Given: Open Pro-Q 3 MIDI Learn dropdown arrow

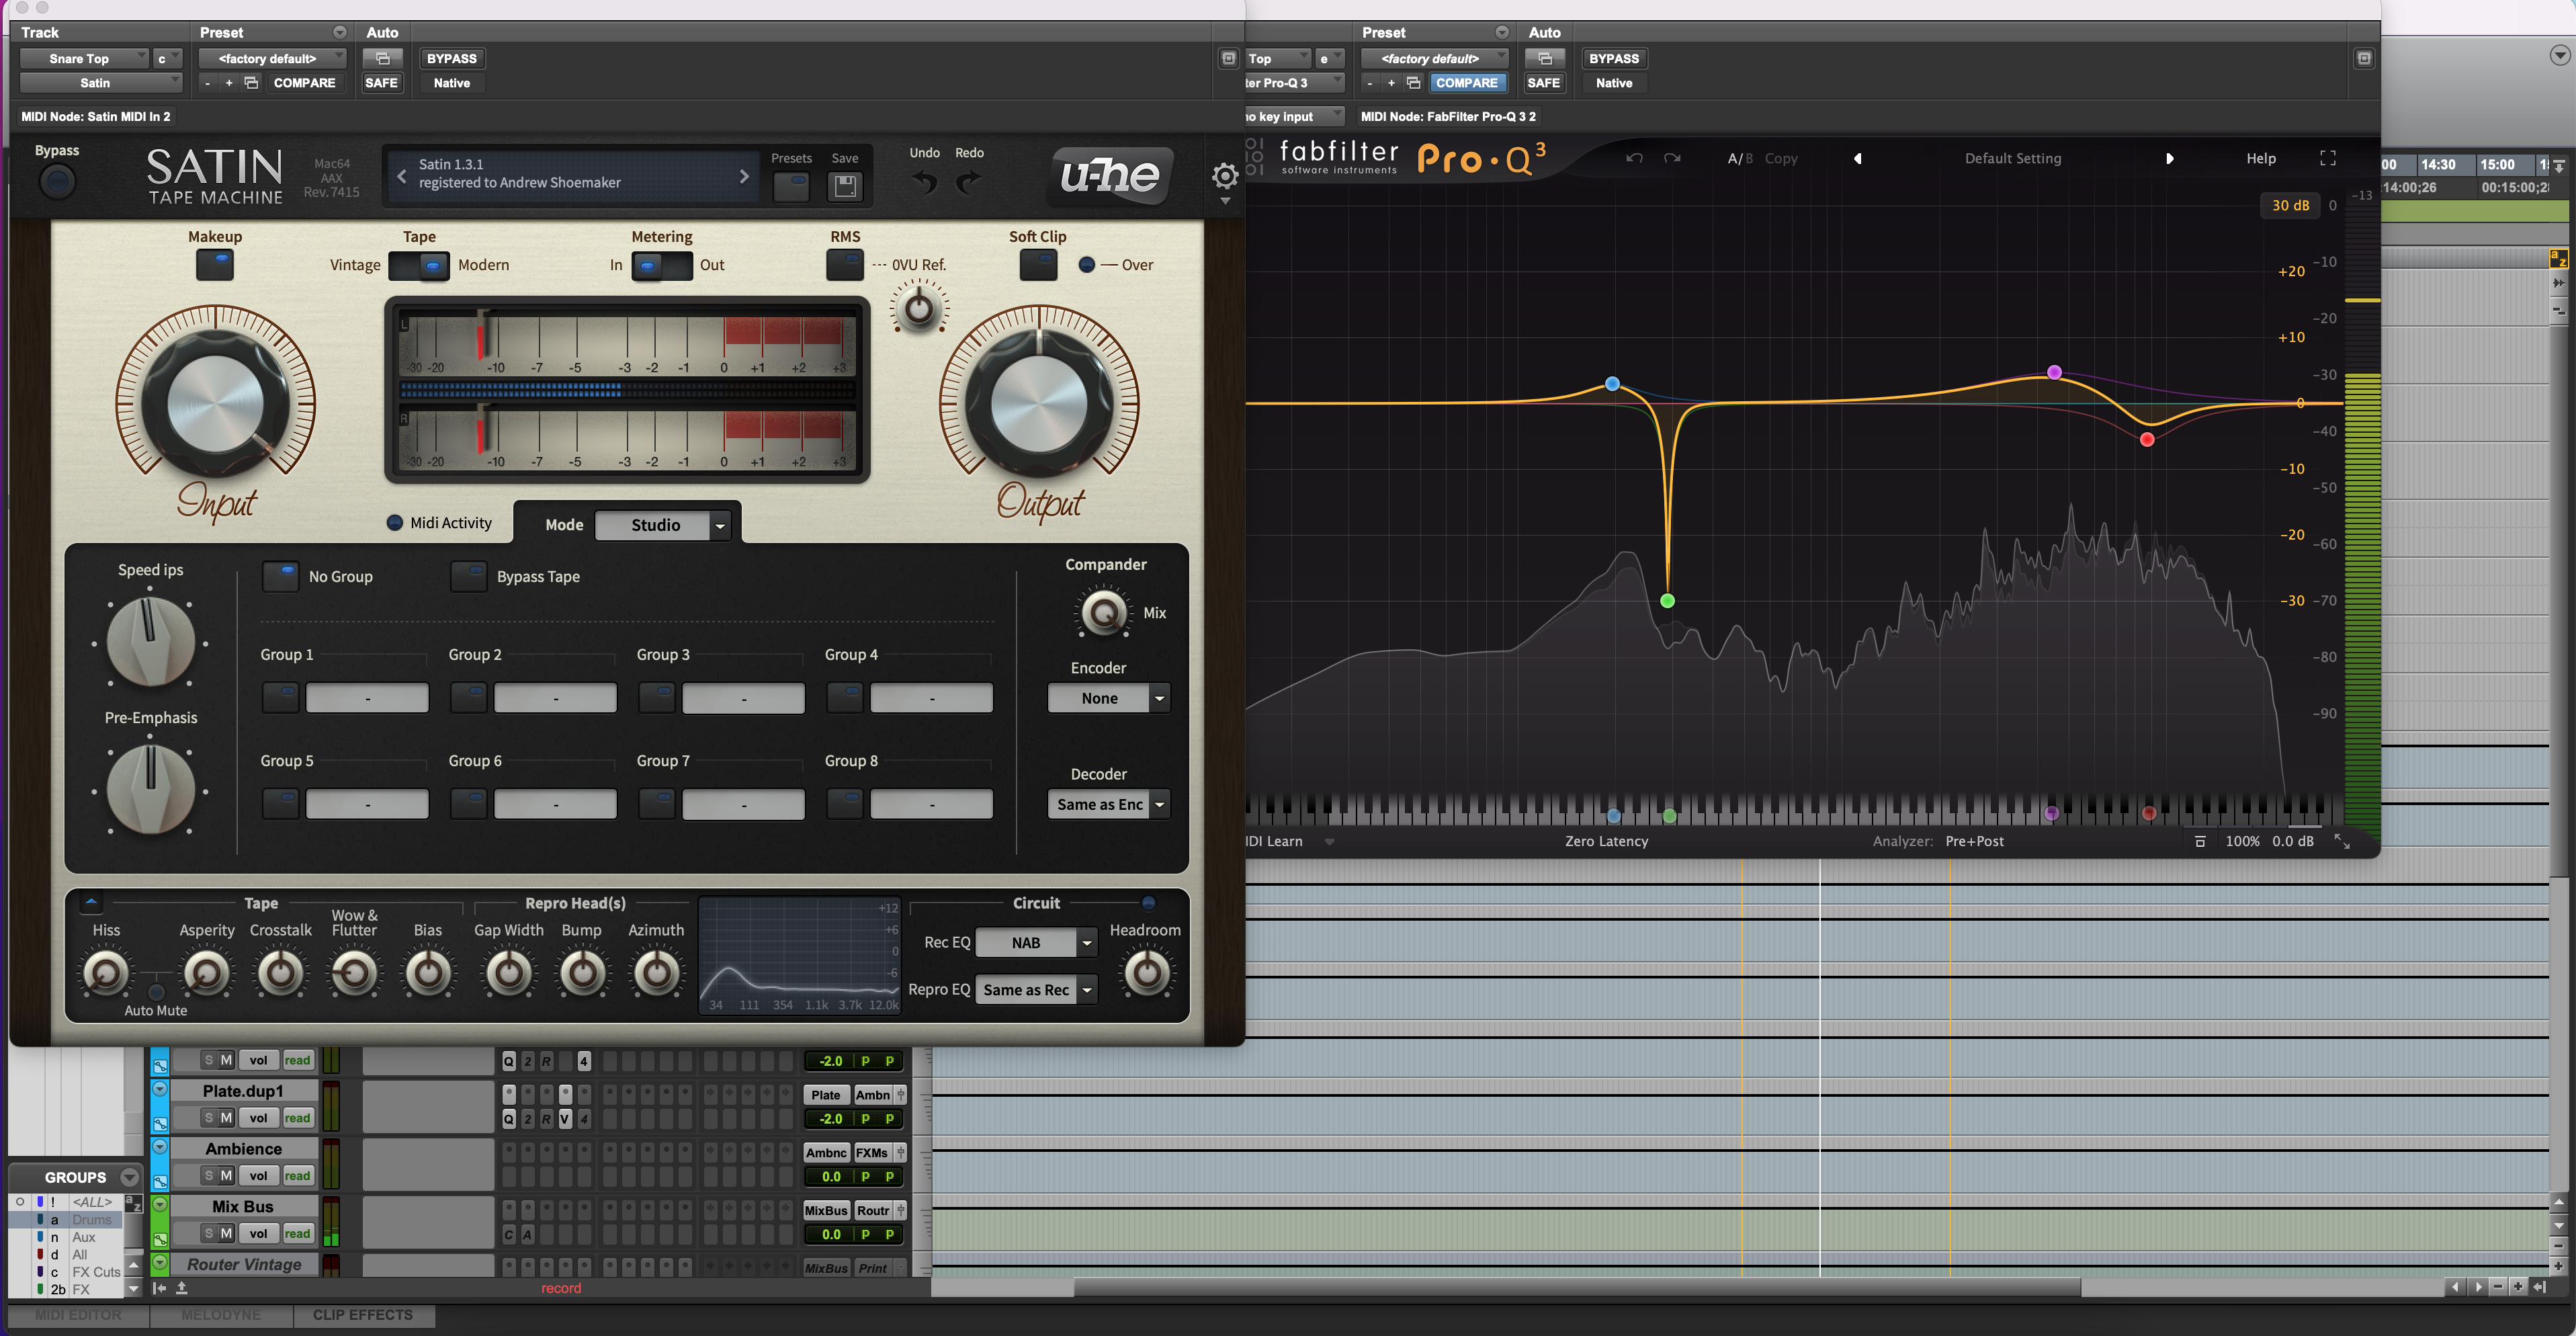Looking at the screenshot, I should pos(1329,842).
